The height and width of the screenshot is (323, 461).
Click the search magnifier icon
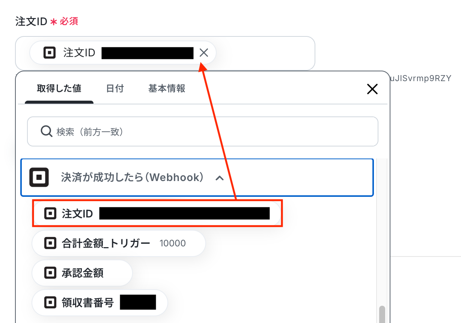point(46,131)
